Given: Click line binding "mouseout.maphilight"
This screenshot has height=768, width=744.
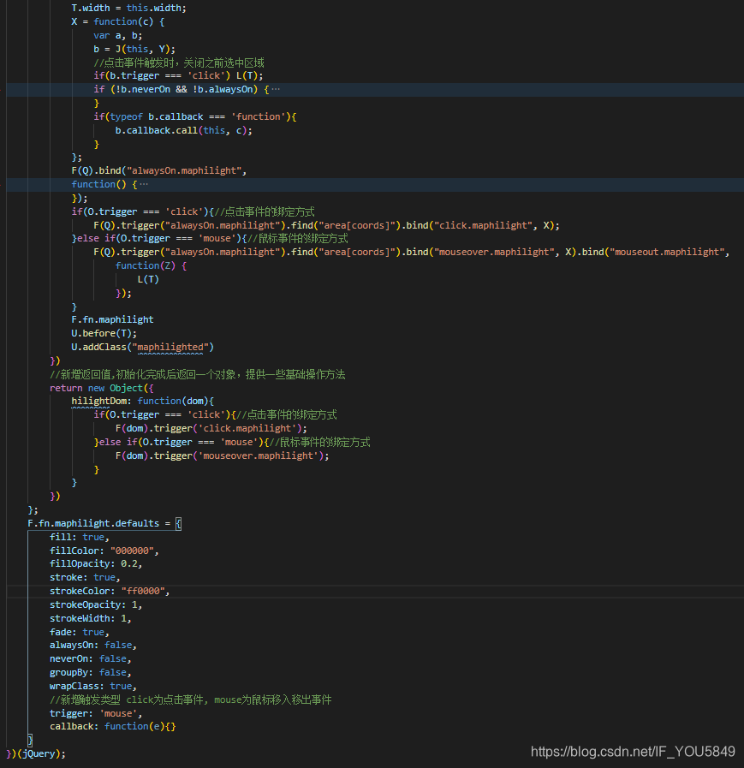Looking at the screenshot, I should (412, 252).
